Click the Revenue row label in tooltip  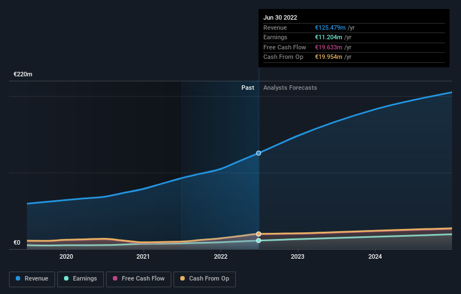(x=275, y=27)
